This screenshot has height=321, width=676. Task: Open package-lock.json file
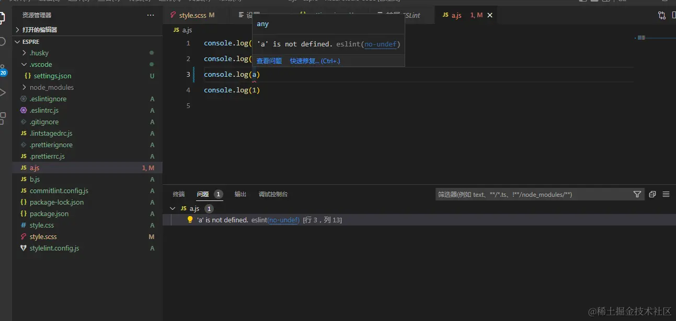(x=56, y=202)
